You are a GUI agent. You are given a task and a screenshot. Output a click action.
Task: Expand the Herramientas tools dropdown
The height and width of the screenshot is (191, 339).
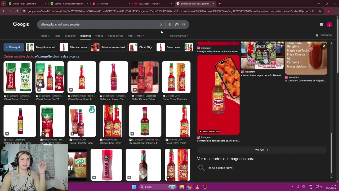pos(179,36)
